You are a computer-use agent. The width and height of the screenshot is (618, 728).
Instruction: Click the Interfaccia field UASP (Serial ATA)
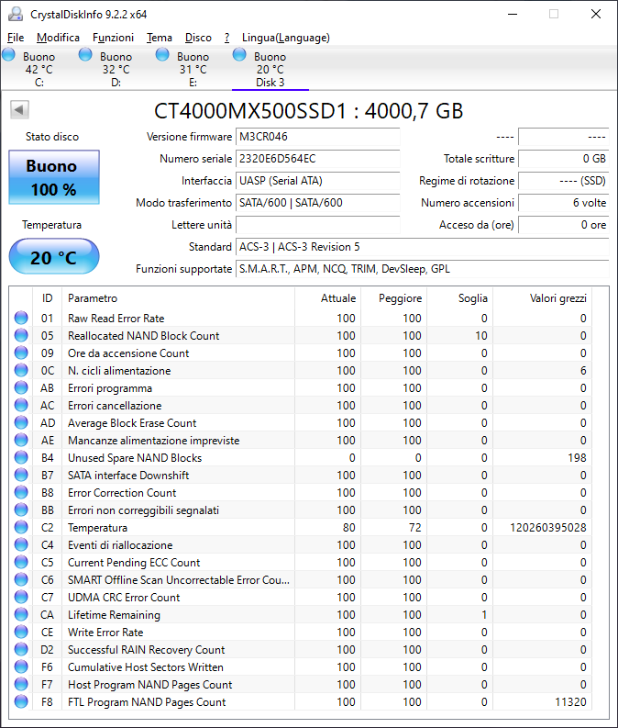[x=318, y=181]
